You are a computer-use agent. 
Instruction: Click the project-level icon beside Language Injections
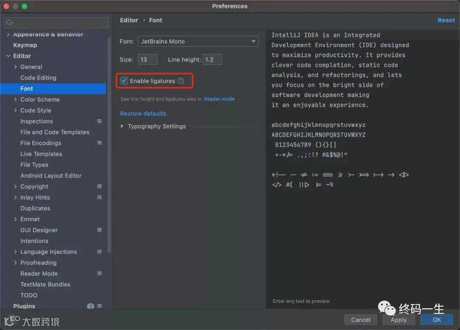[99, 252]
